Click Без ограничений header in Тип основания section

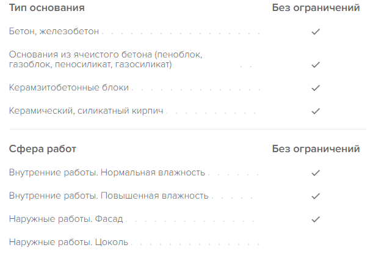click(316, 9)
